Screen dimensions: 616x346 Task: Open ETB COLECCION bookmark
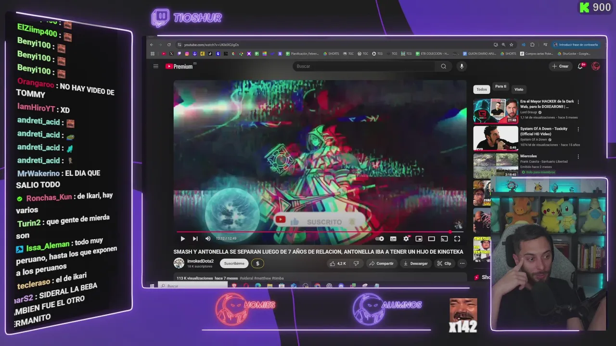(432, 54)
